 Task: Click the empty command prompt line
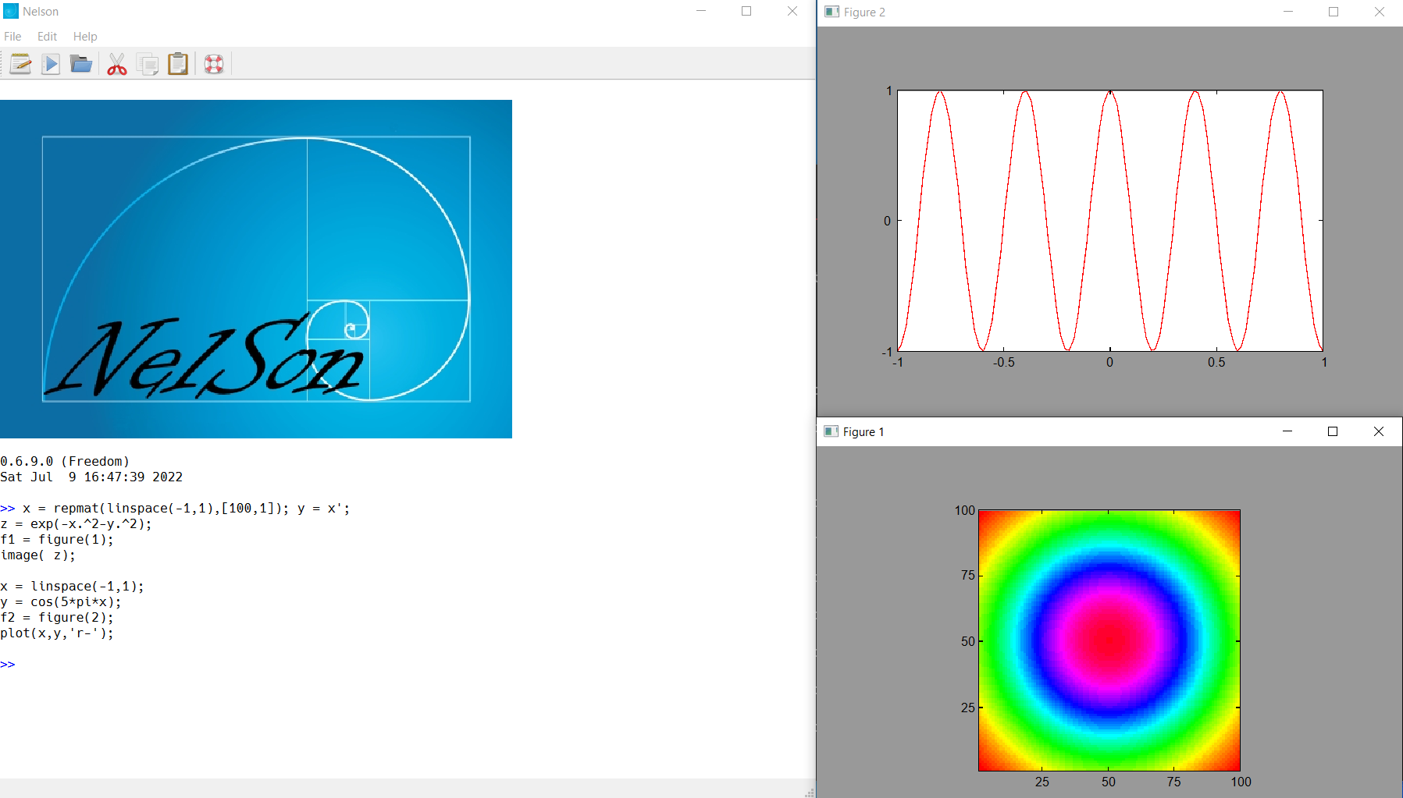point(406,665)
